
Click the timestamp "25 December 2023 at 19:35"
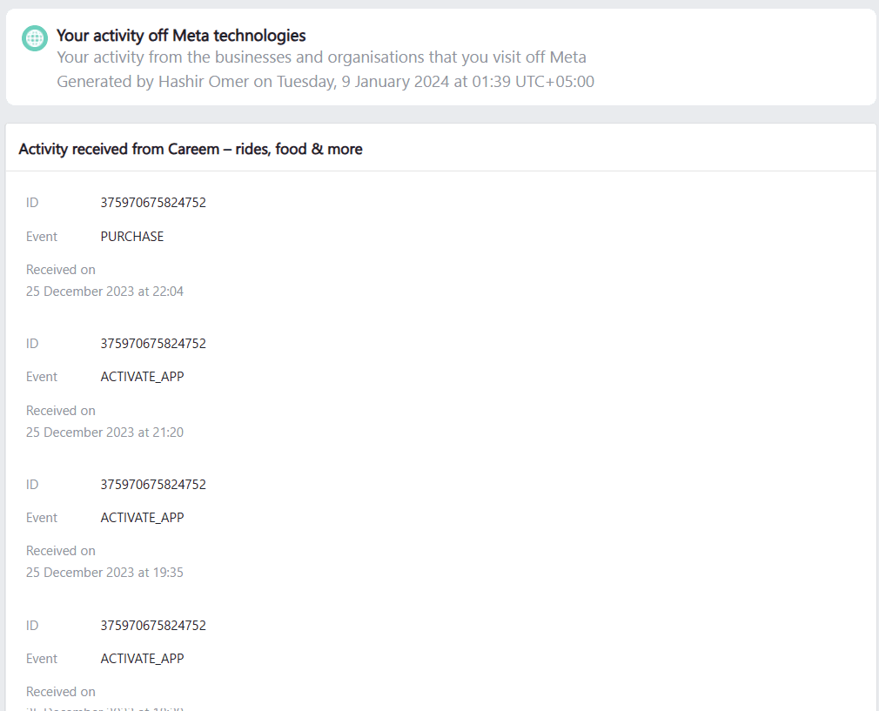click(x=104, y=573)
